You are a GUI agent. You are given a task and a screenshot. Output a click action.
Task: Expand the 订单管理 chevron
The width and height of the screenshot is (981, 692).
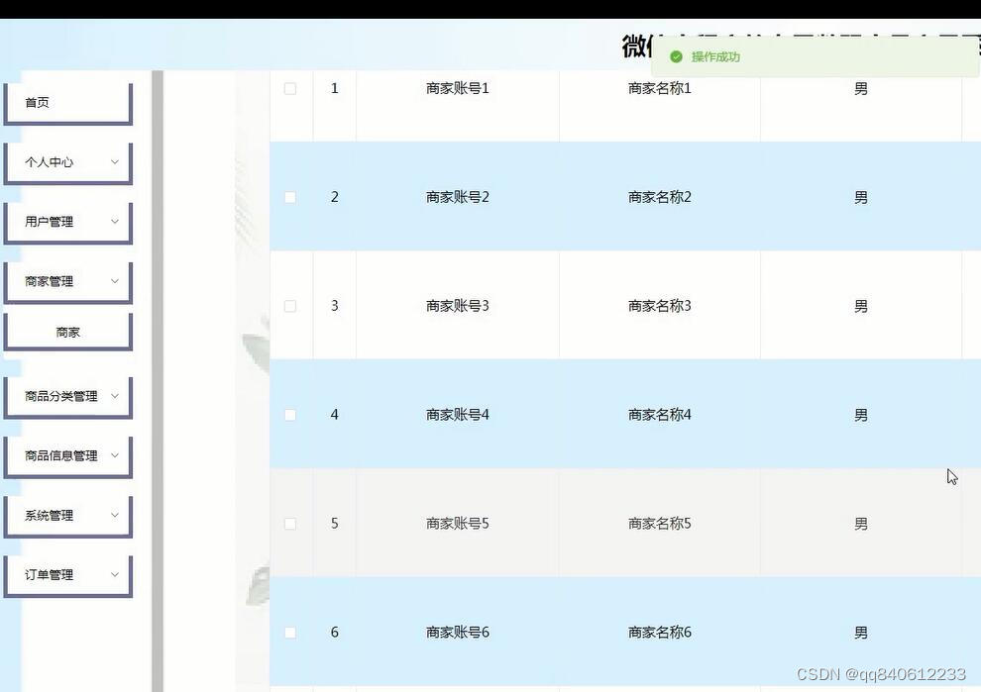click(115, 574)
